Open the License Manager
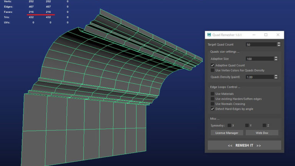The width and height of the screenshot is (295, 166). pos(227,133)
